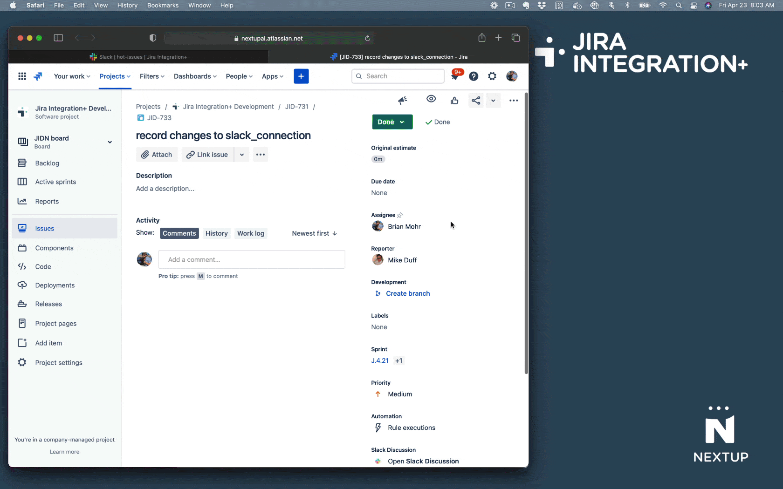Open the profile avatar in the top nav
The width and height of the screenshot is (783, 489).
512,76
